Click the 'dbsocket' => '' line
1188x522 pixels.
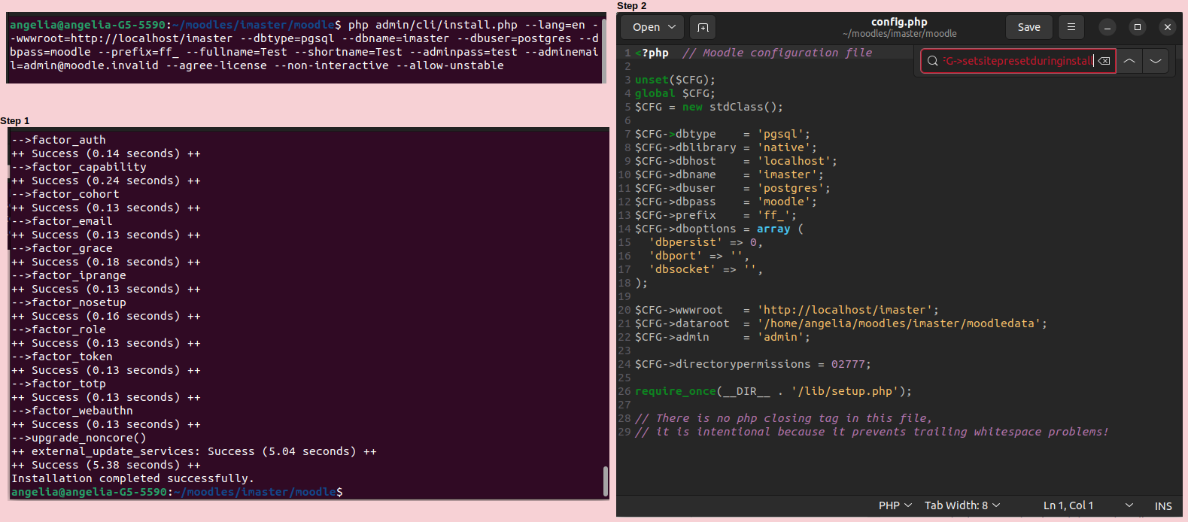point(706,269)
